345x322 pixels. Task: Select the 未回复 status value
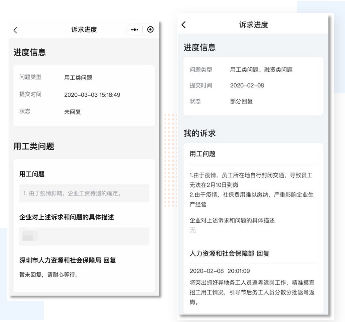click(x=72, y=112)
